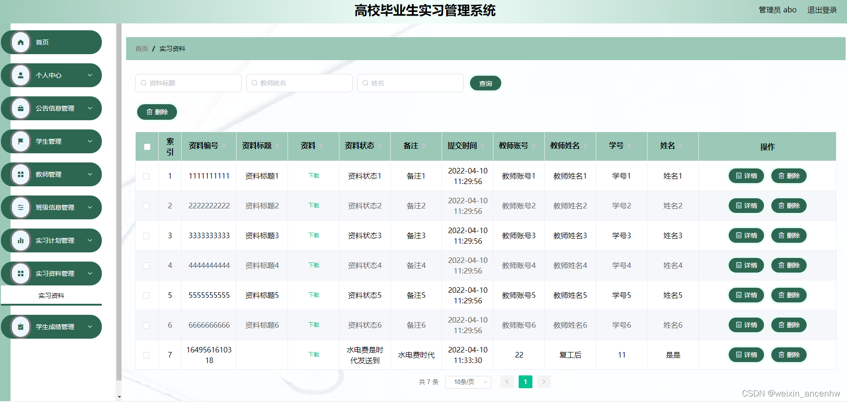This screenshot has width=847, height=402.
Task: Click the 查询 search button
Action: (486, 84)
